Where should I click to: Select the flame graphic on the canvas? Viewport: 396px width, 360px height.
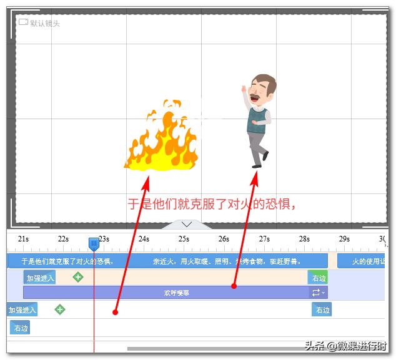click(161, 135)
